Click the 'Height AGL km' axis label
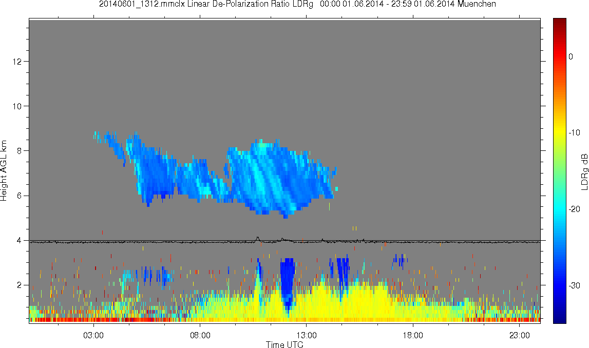The height and width of the screenshot is (348, 589). point(4,170)
